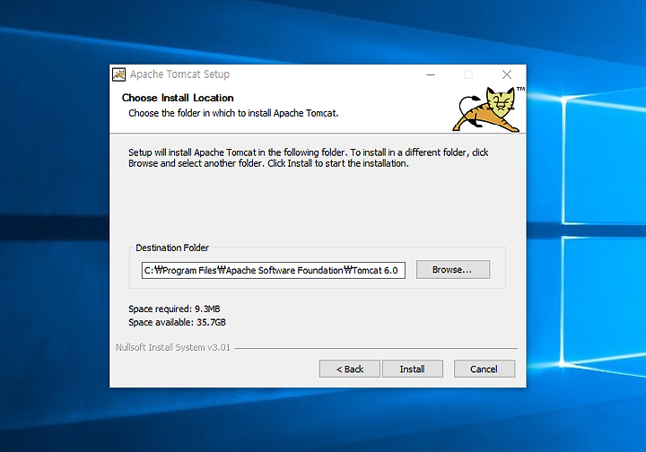
Task: Open the Browse... folder dialog
Action: tap(453, 270)
